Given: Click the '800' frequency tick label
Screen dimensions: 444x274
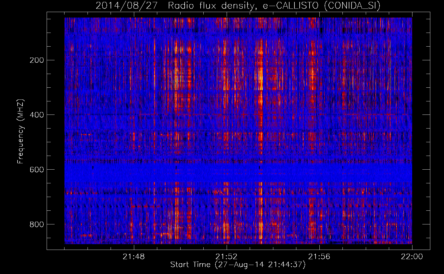Looking at the screenshot, I should click(x=36, y=224).
